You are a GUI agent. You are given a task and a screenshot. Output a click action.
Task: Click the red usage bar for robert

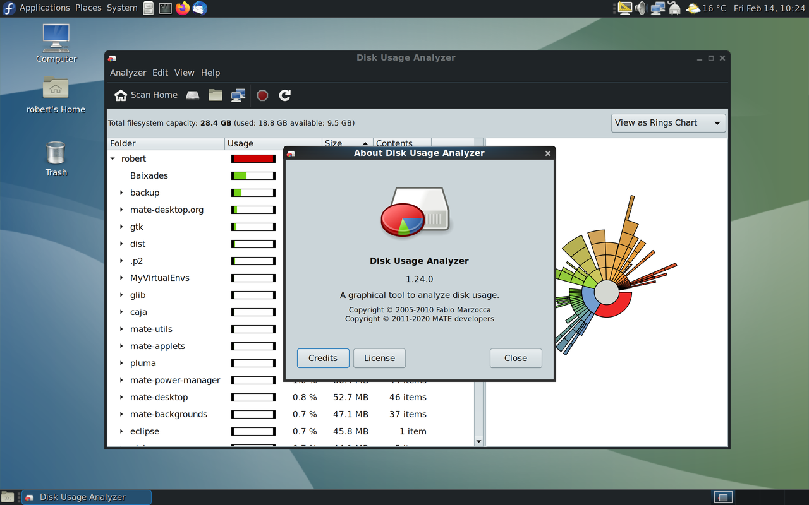point(253,159)
